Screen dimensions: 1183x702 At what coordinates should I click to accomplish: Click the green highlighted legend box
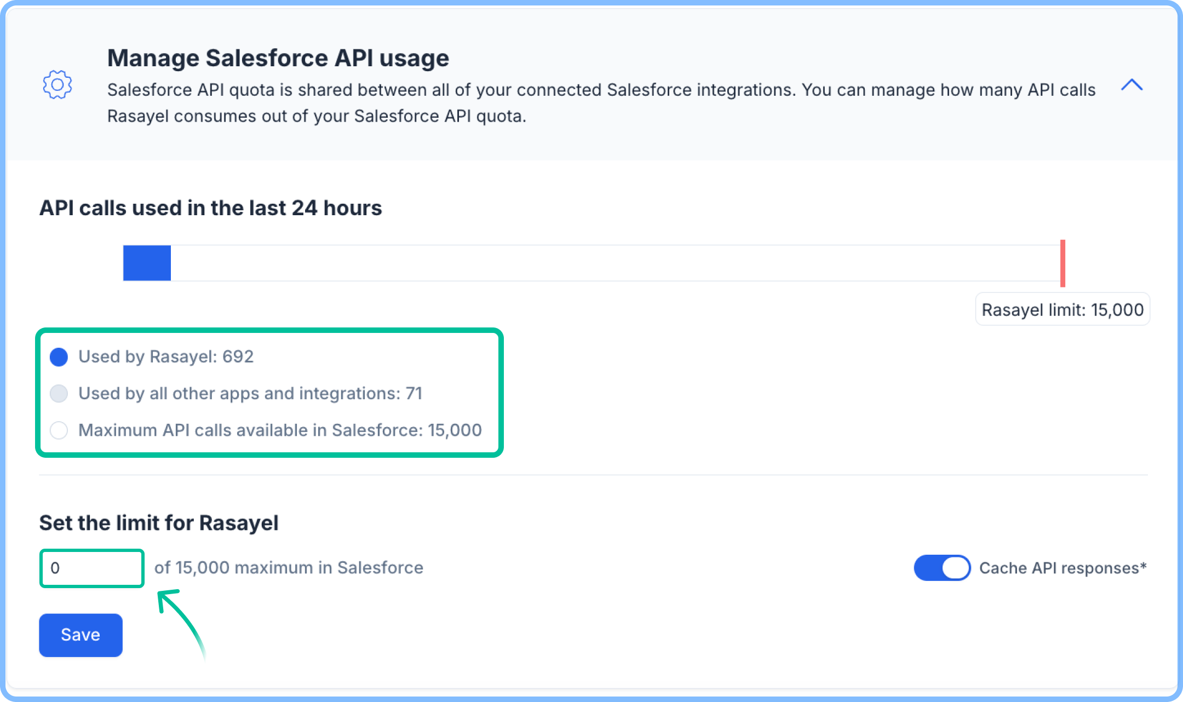269,331
